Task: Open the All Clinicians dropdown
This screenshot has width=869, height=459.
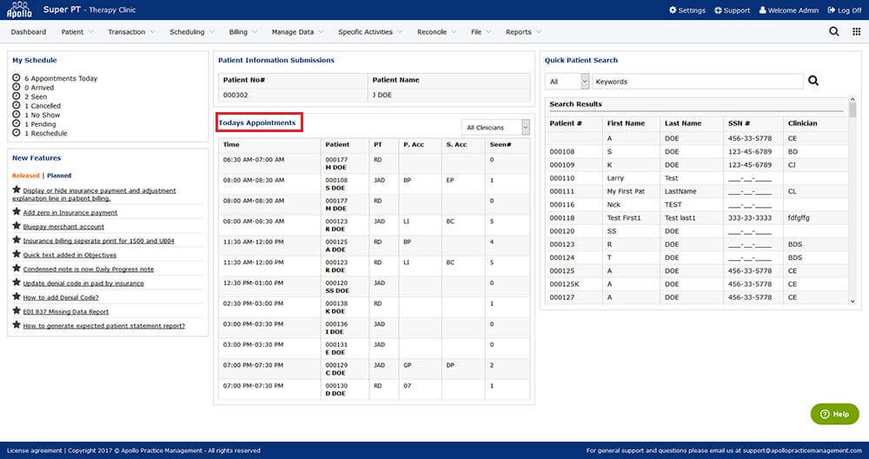Action: [x=495, y=128]
